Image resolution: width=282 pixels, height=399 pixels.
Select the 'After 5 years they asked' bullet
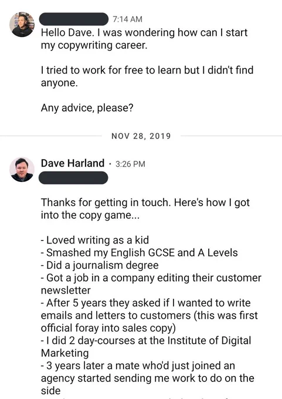tap(150, 316)
